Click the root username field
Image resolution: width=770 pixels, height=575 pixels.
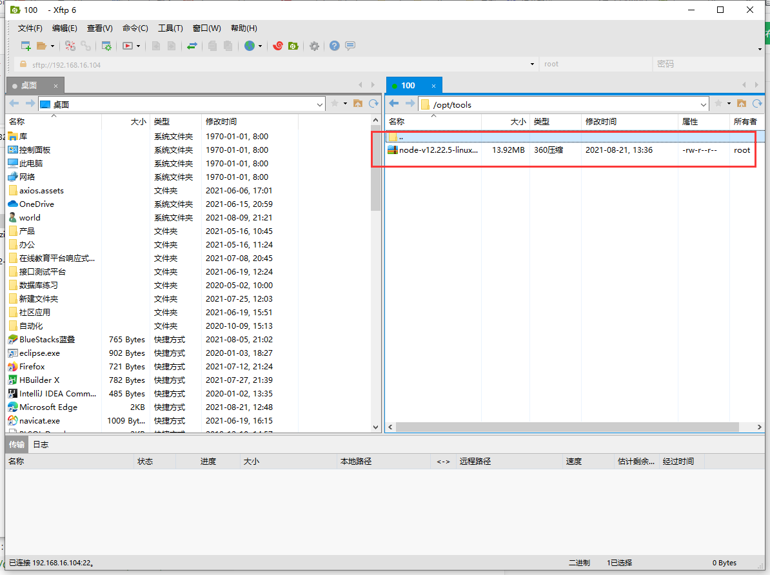[595, 64]
